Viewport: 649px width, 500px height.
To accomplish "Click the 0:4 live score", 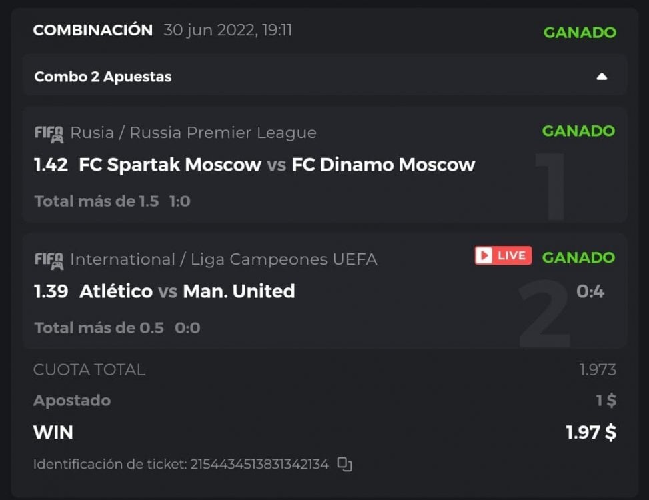I will (x=590, y=291).
